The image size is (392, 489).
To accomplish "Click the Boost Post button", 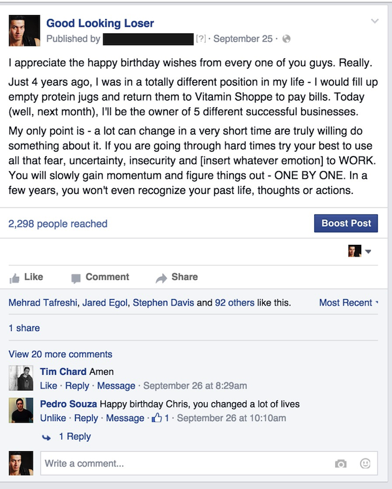I will click(346, 223).
